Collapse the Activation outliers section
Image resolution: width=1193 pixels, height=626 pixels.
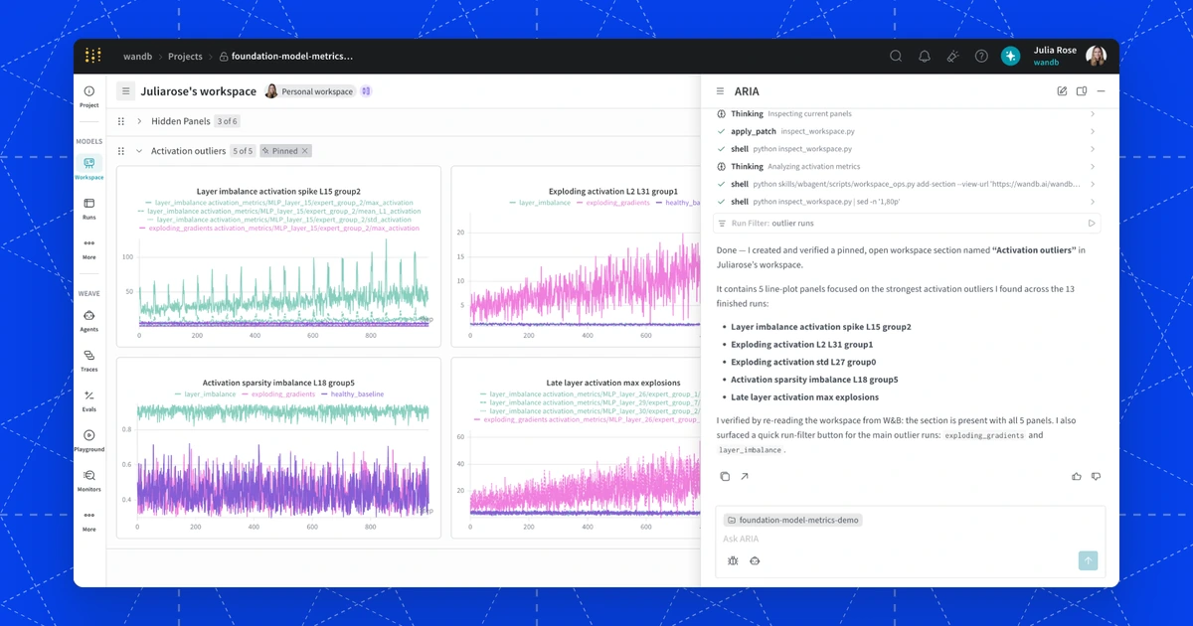[x=139, y=151]
